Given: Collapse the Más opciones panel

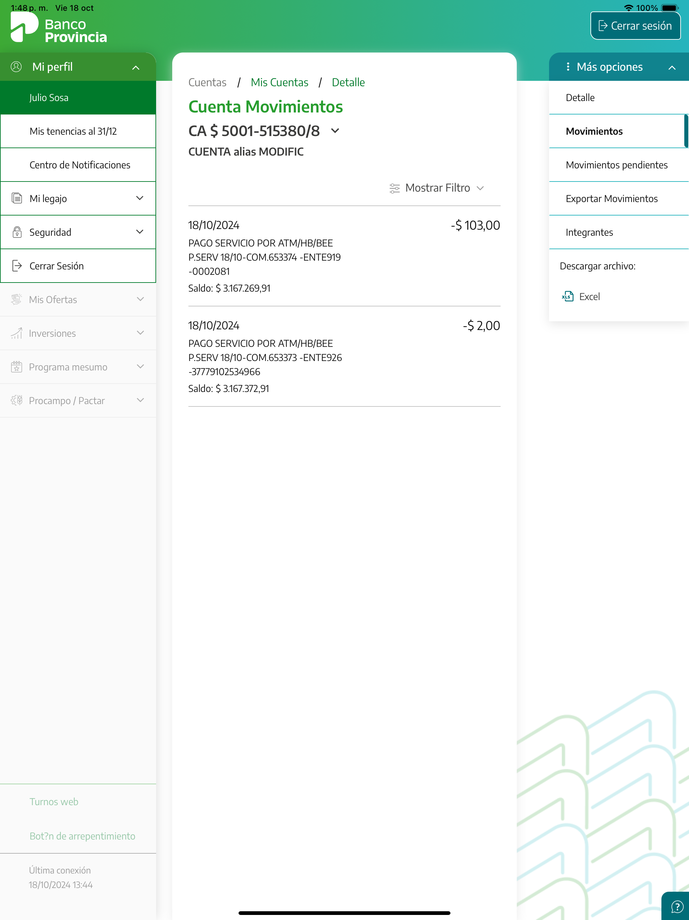Looking at the screenshot, I should click(672, 68).
